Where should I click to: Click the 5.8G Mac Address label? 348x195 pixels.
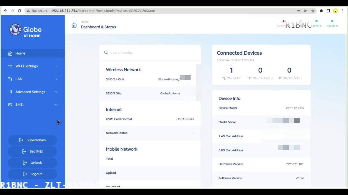point(231,150)
